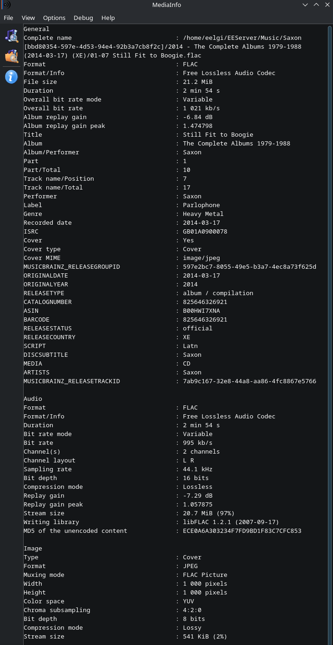The width and height of the screenshot is (333, 645).
Task: Close the MediaInfo window
Action: pyautogui.click(x=327, y=5)
